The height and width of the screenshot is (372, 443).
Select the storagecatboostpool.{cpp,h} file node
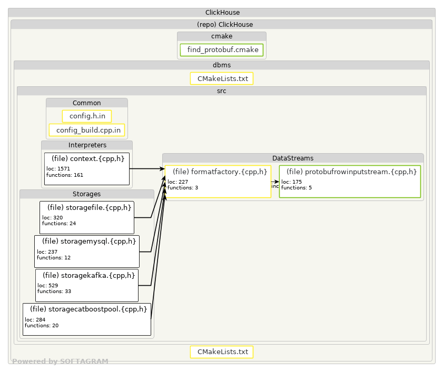[x=87, y=319]
